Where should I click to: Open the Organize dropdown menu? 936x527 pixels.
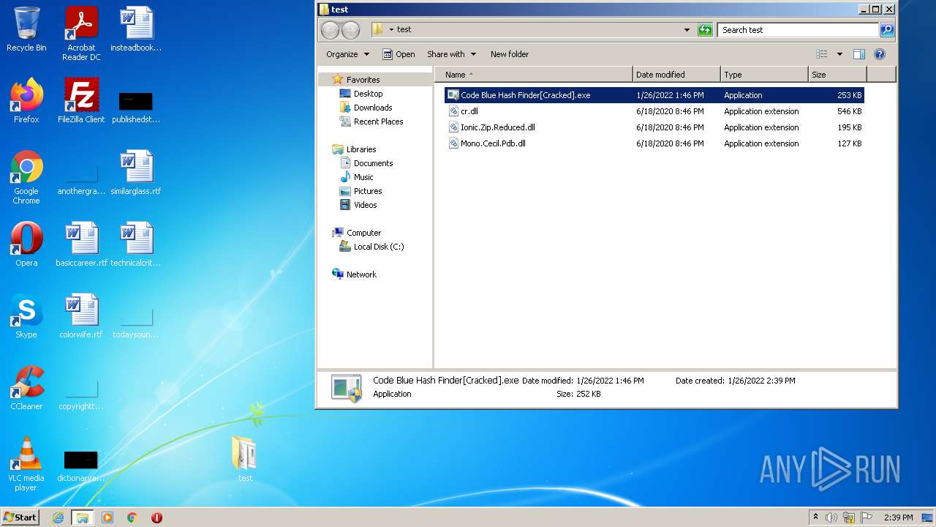[x=347, y=54]
